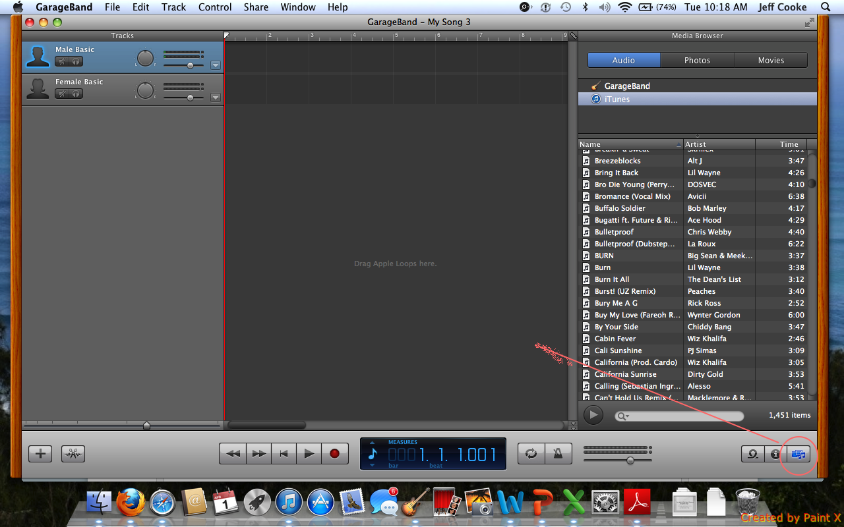The width and height of the screenshot is (844, 527).
Task: Enter full screen with window arrows
Action: (x=809, y=22)
